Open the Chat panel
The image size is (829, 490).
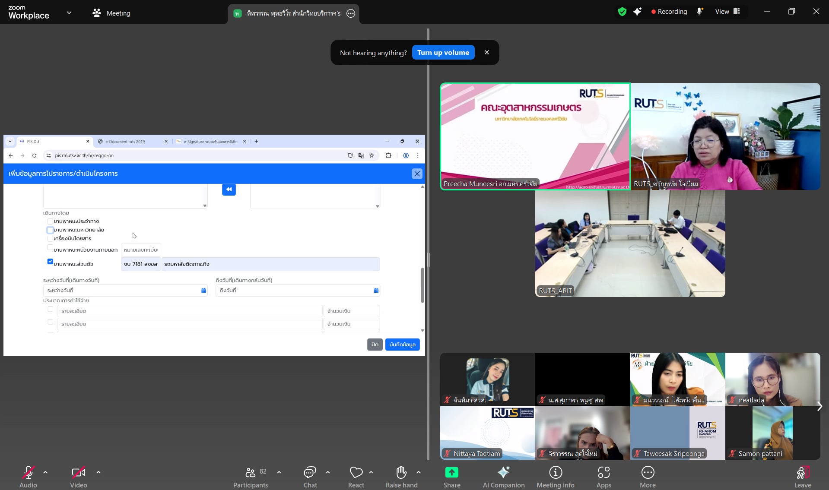coord(310,473)
